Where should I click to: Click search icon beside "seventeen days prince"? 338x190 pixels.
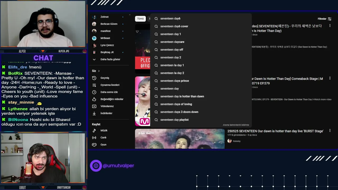point(156,81)
